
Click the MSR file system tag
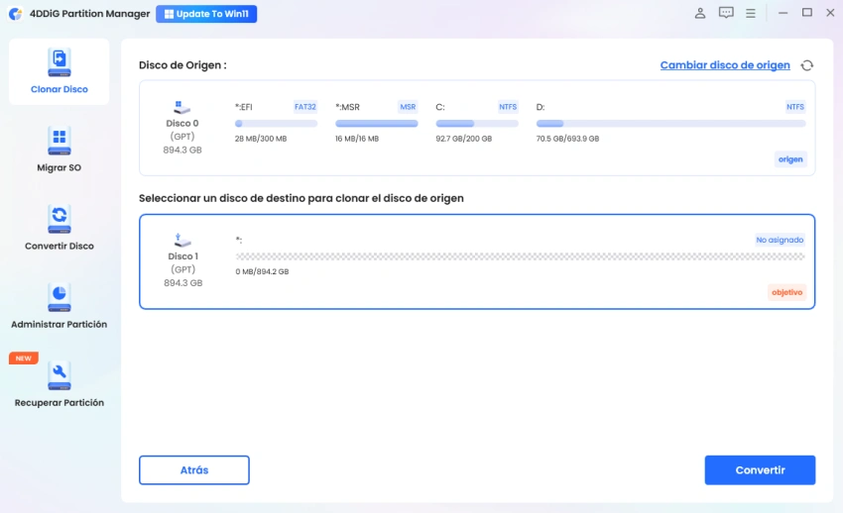408,107
